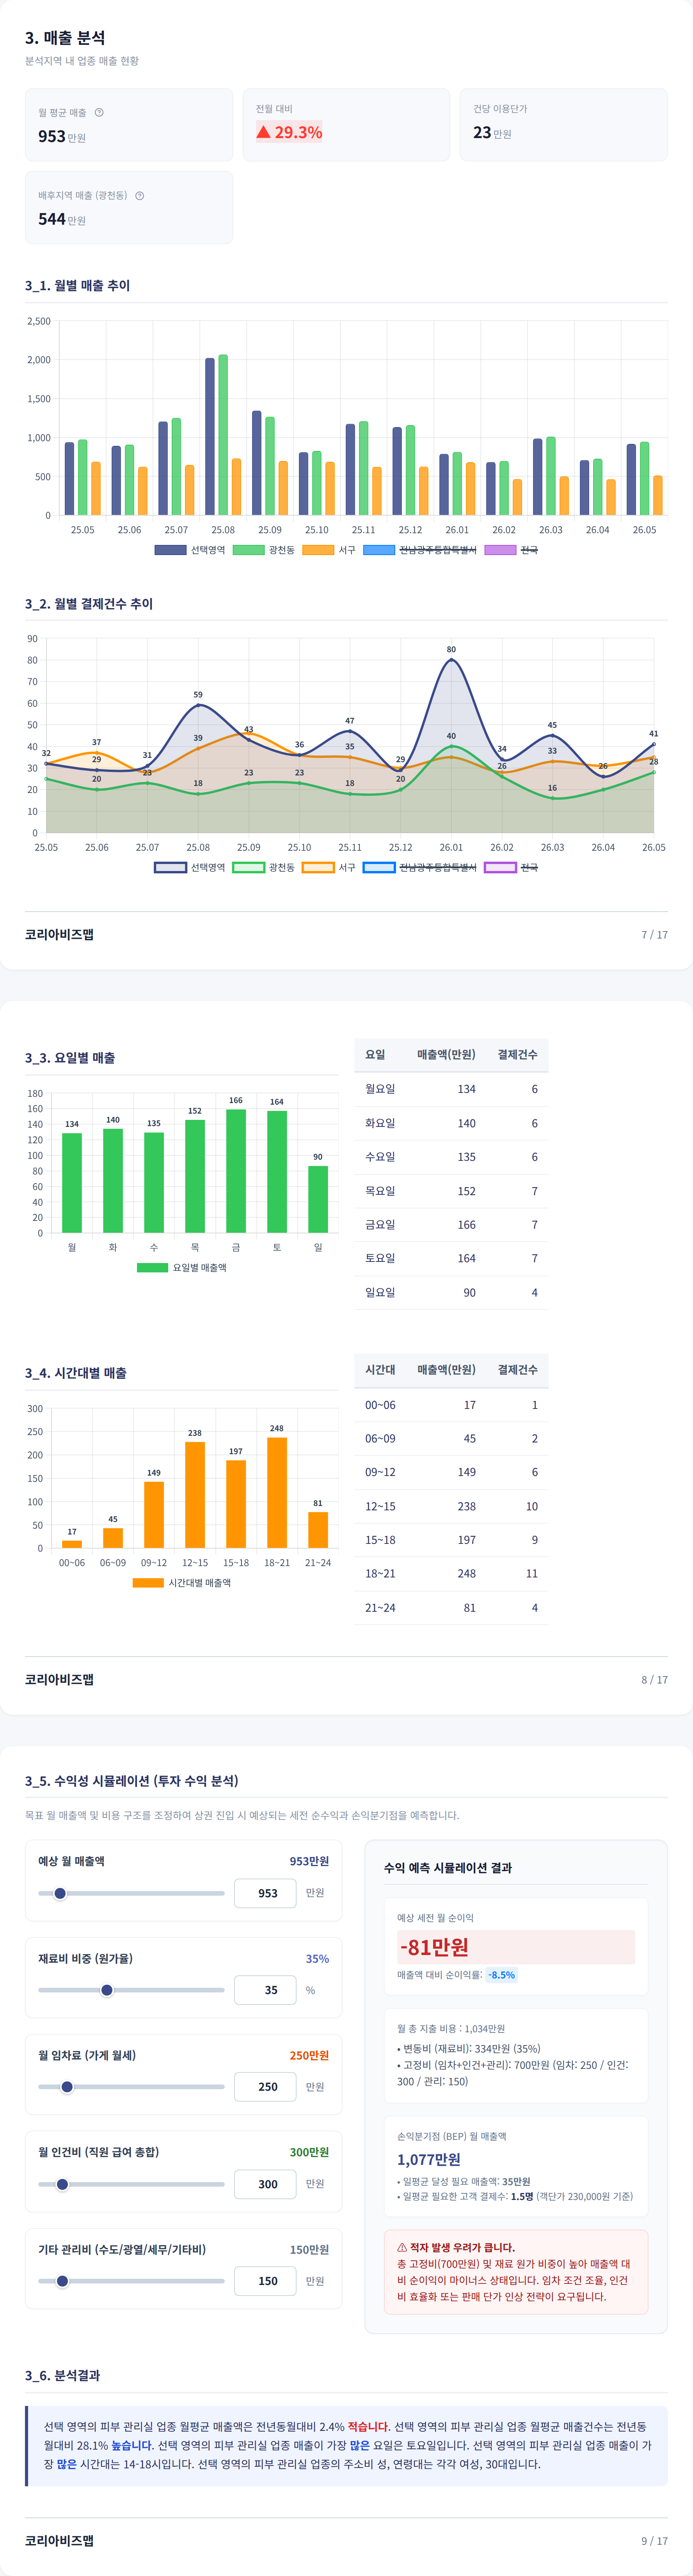Viewport: 693px width, 2576px height.
Task: Toggle the 시간대별 매출액 legend item
Action: (x=182, y=1582)
